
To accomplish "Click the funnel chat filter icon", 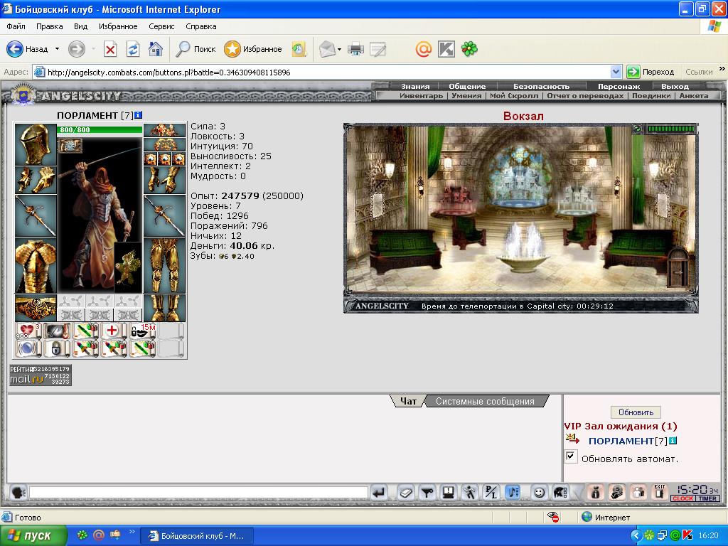I will (x=427, y=492).
